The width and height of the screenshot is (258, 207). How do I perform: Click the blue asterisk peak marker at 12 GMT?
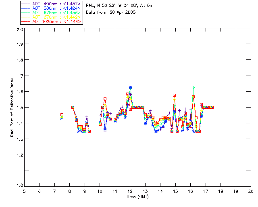tap(130, 87)
